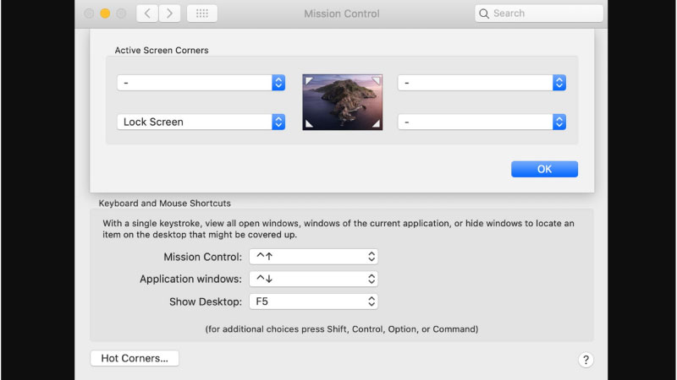Click the back arrow in the toolbar
This screenshot has width=677, height=380.
(x=148, y=14)
